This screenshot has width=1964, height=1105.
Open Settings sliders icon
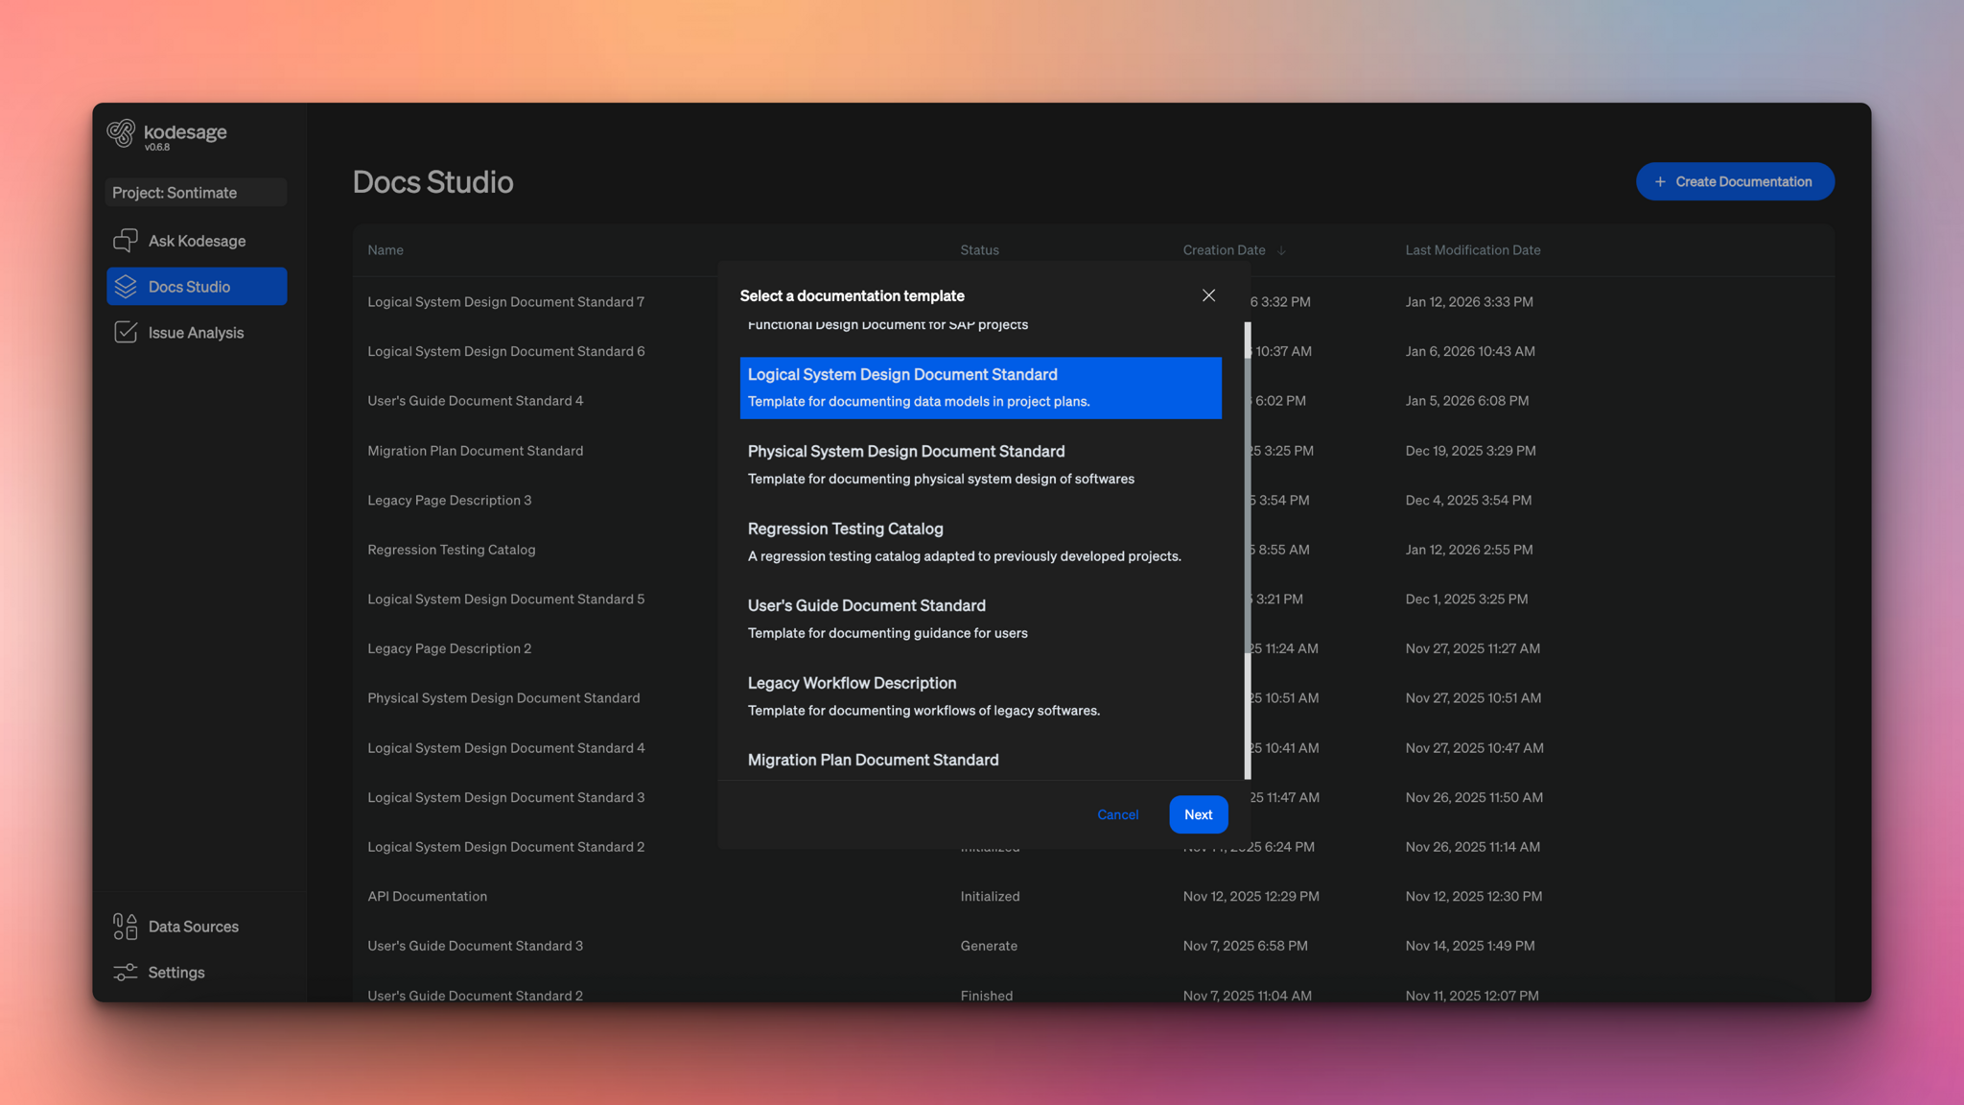coord(126,973)
